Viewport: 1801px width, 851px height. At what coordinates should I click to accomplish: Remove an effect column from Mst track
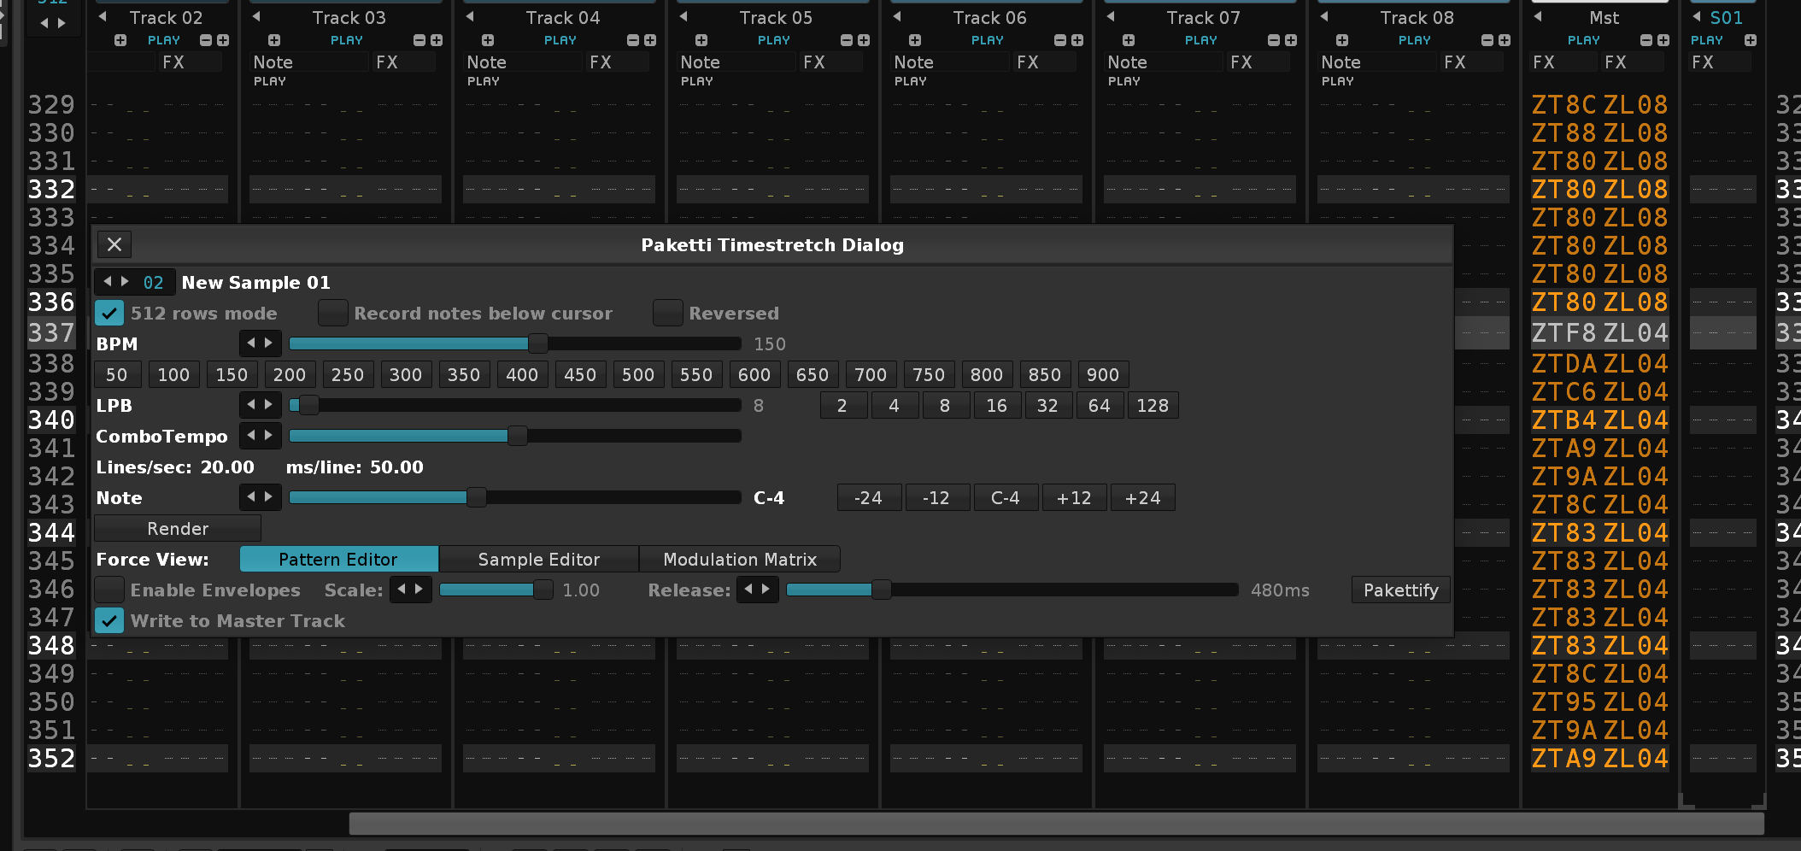pyautogui.click(x=1646, y=40)
